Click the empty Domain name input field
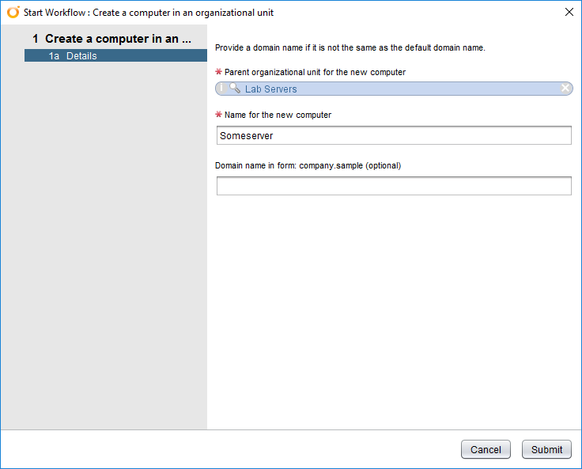582x469 pixels. pyautogui.click(x=393, y=186)
